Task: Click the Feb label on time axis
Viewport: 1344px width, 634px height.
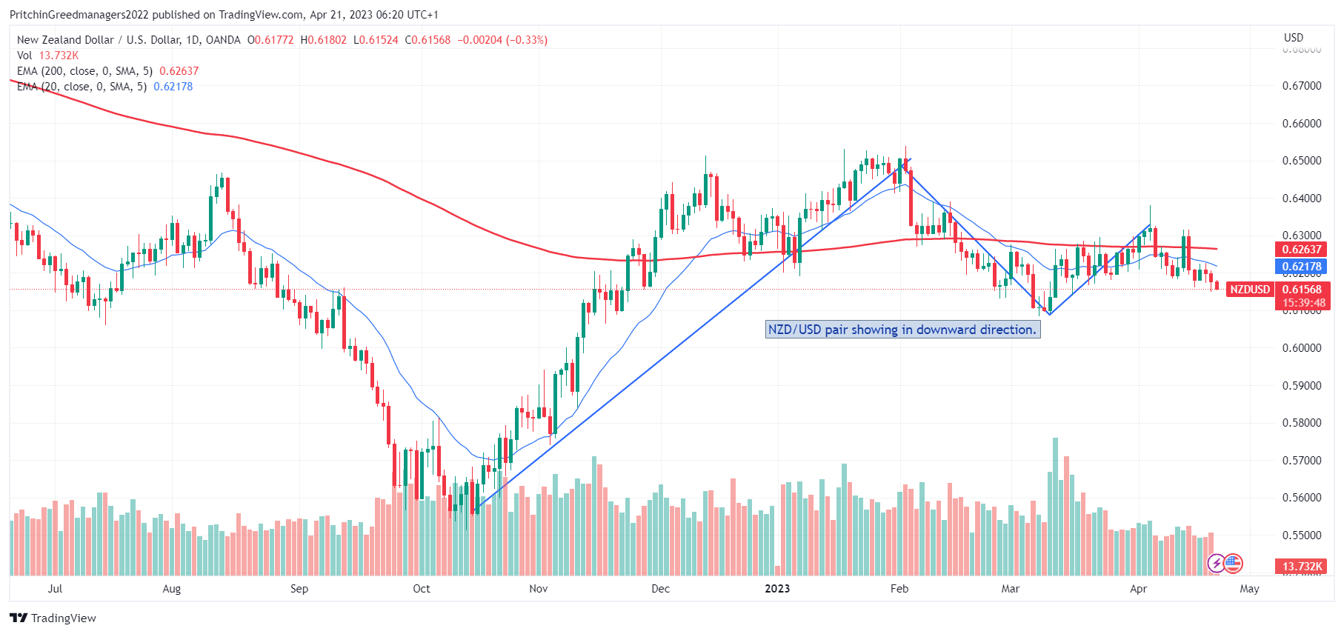Action: pos(899,589)
